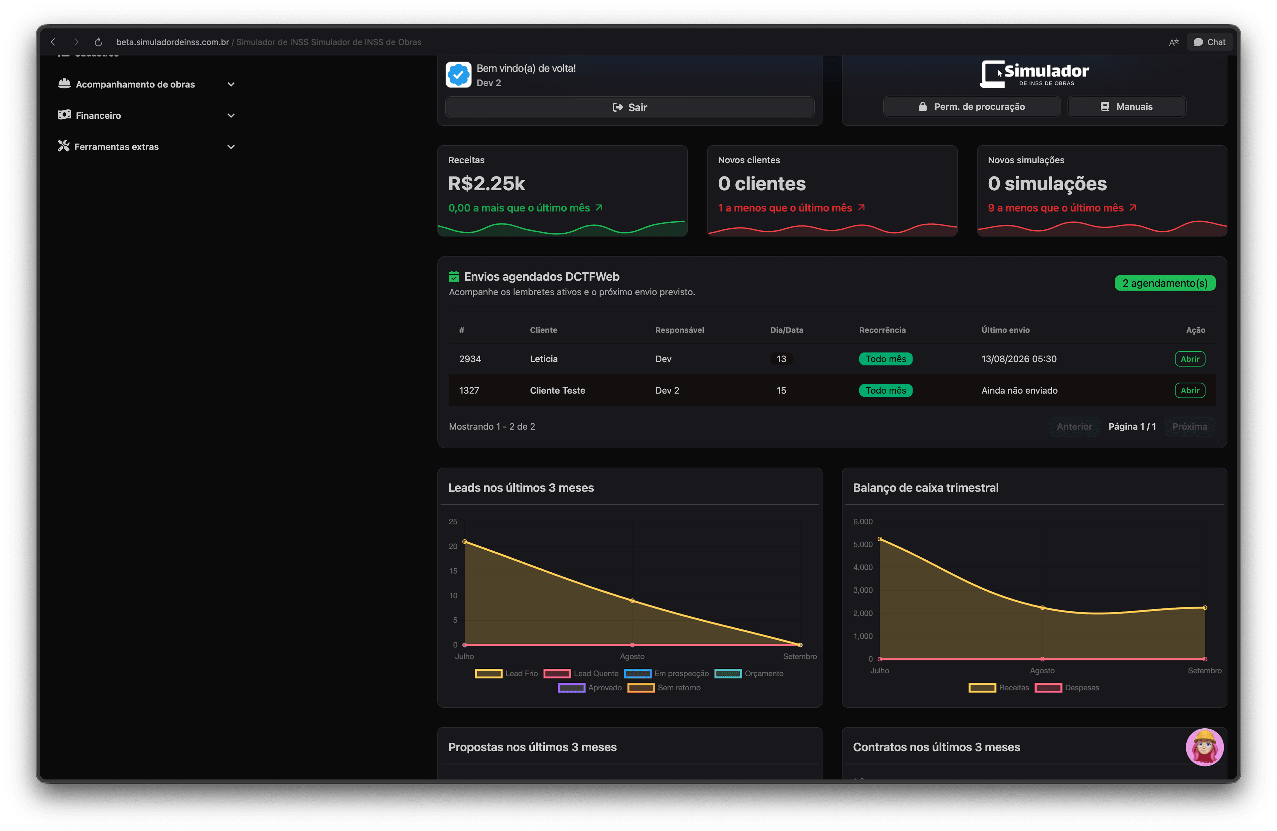Click the arrow icon beside Receitas trend

[599, 208]
